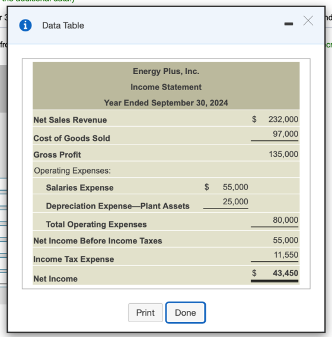This screenshot has width=332, height=337.
Task: Click the Income Tax Expense label
Action: pyautogui.click(x=74, y=259)
